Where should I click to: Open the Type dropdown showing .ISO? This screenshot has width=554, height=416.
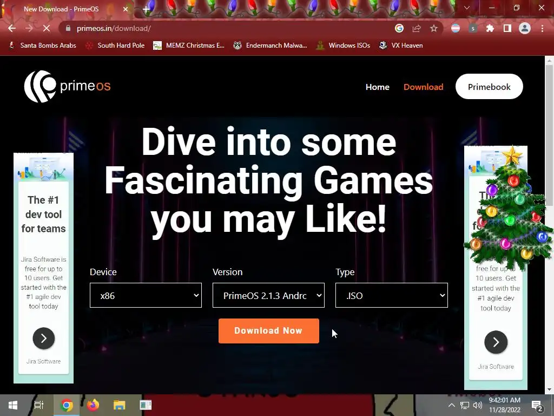[392, 295]
